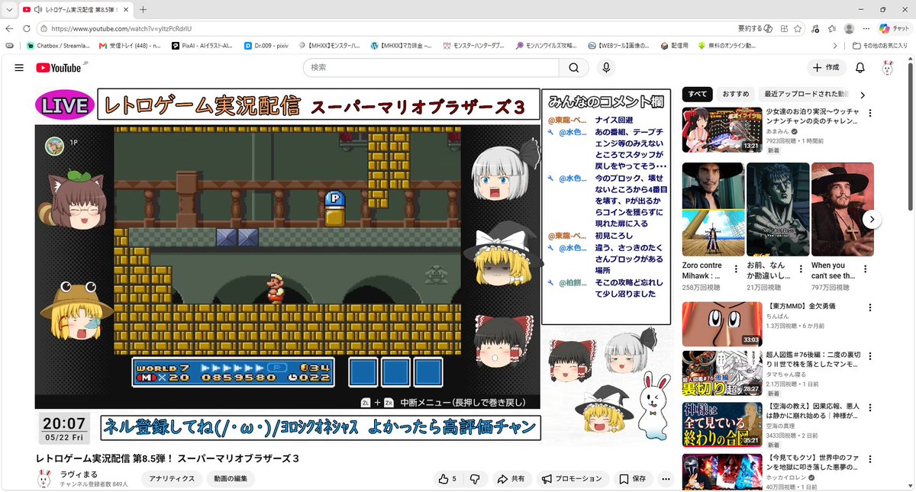Viewport: 916px width, 492px height.
Task: Click the 動画の編集 button
Action: (231, 479)
